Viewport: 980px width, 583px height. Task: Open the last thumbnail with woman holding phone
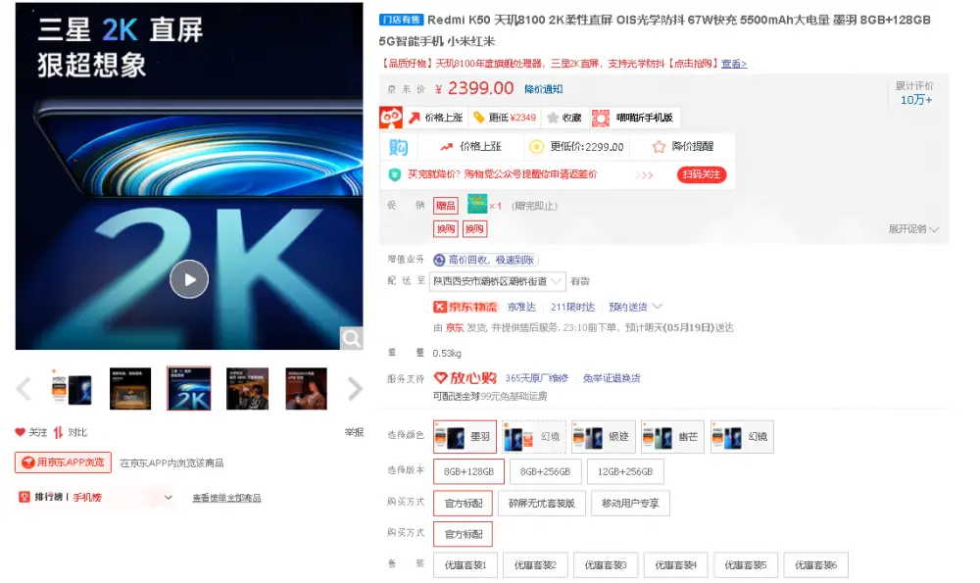point(306,388)
